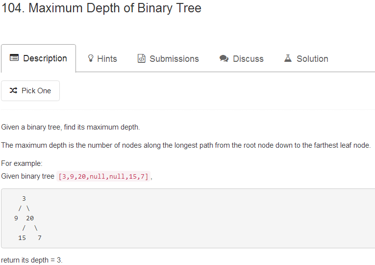Viewport: 375px width, 265px height.
Task: Click the Description tab newspaper icon
Action: click(14, 58)
